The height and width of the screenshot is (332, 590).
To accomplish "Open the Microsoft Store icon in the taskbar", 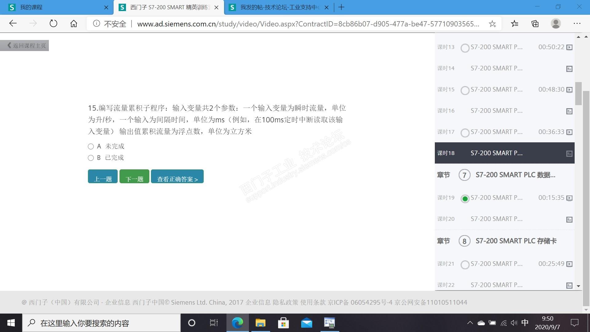I will coord(283,323).
